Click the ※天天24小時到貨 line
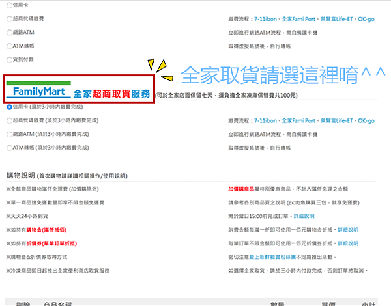Image resolution: width=391 pixels, height=306 pixels. [x=27, y=216]
